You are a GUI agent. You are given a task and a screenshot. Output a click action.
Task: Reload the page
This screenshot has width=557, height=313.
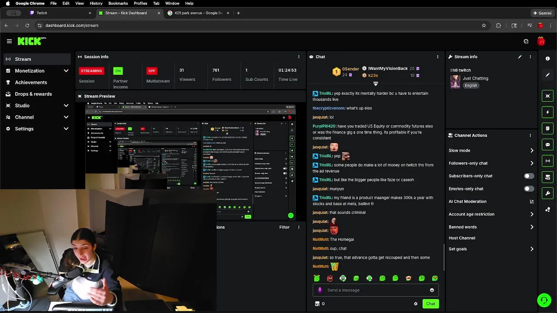pos(27,26)
